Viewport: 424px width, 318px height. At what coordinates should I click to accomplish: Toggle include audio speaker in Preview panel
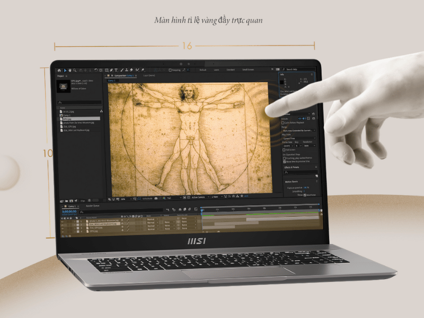[x=304, y=118]
